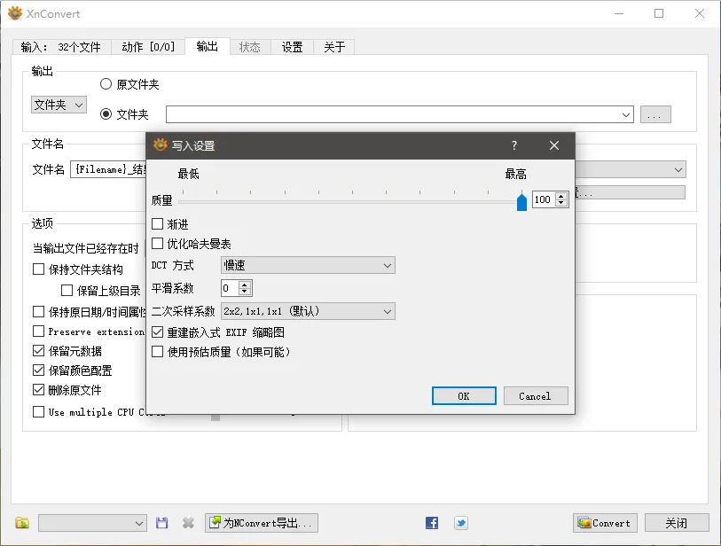Toggle 保持文件夹结构 checkbox
The height and width of the screenshot is (546, 721).
coord(39,269)
